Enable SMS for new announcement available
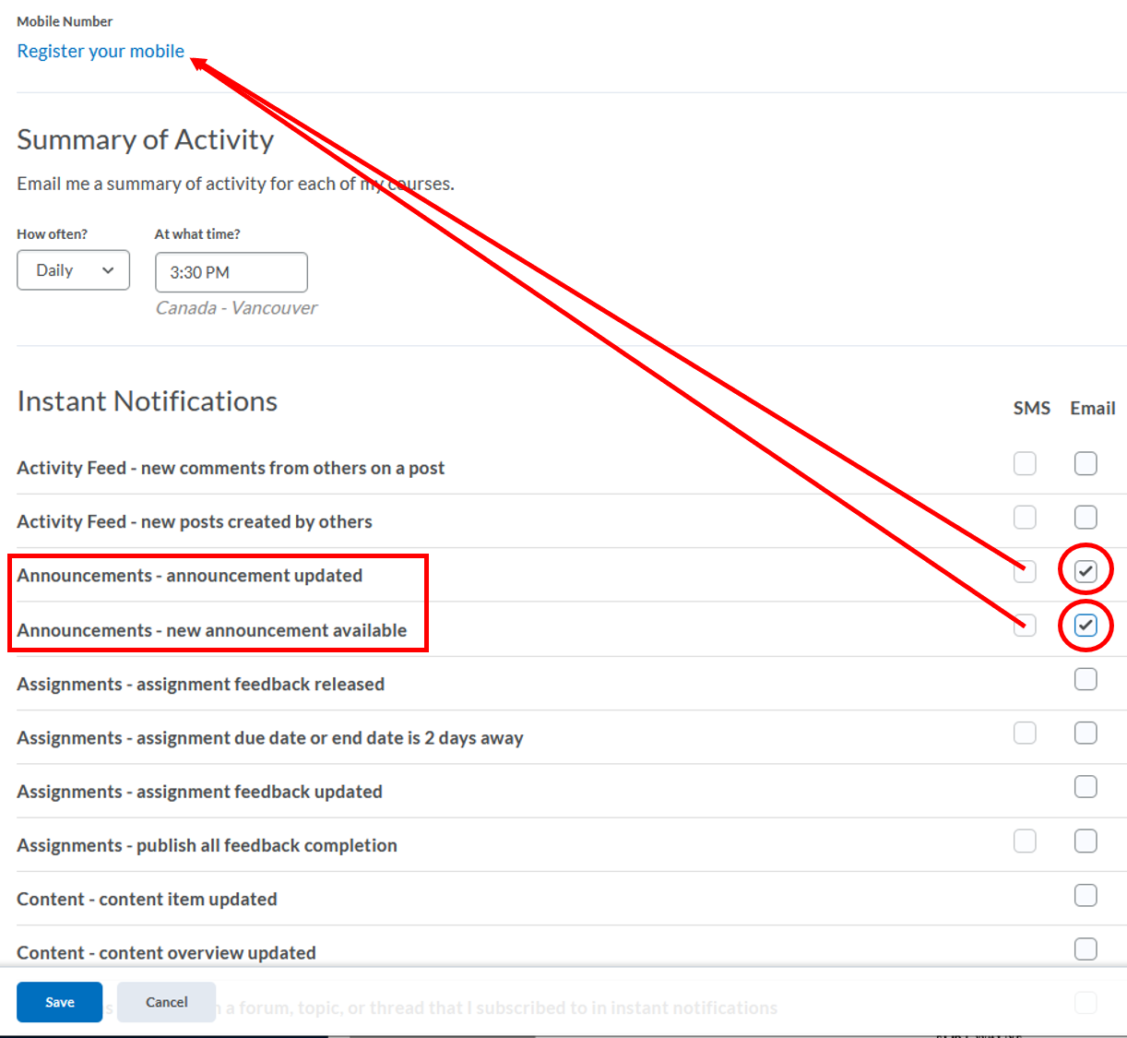The width and height of the screenshot is (1127, 1038). [1025, 626]
